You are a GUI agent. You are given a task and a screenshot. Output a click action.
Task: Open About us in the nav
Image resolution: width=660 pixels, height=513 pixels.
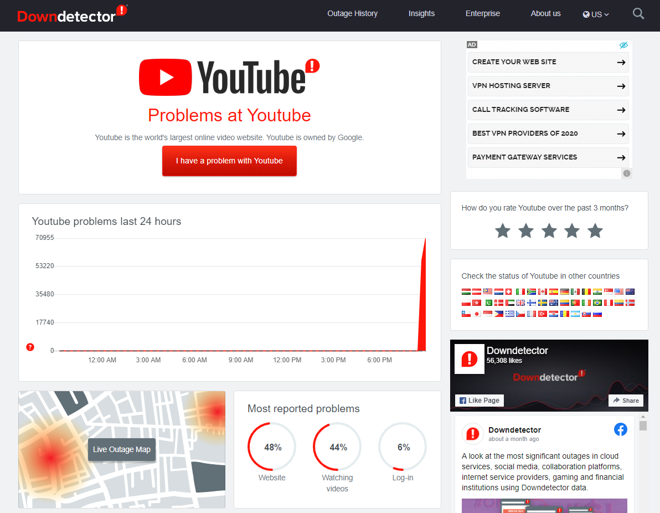click(545, 13)
